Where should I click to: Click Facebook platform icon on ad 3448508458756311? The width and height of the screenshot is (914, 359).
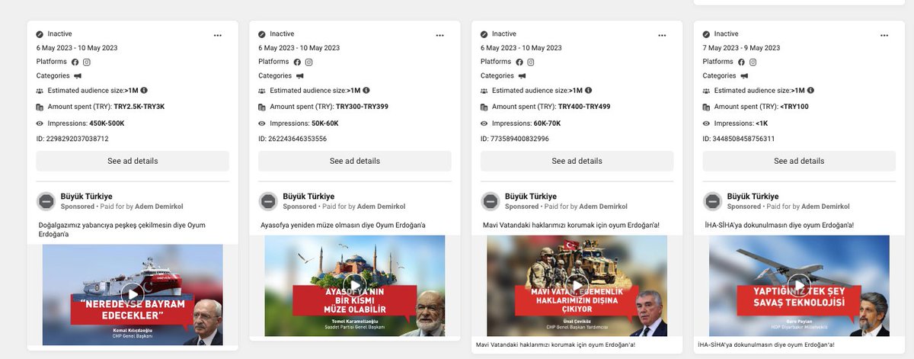pyautogui.click(x=741, y=62)
